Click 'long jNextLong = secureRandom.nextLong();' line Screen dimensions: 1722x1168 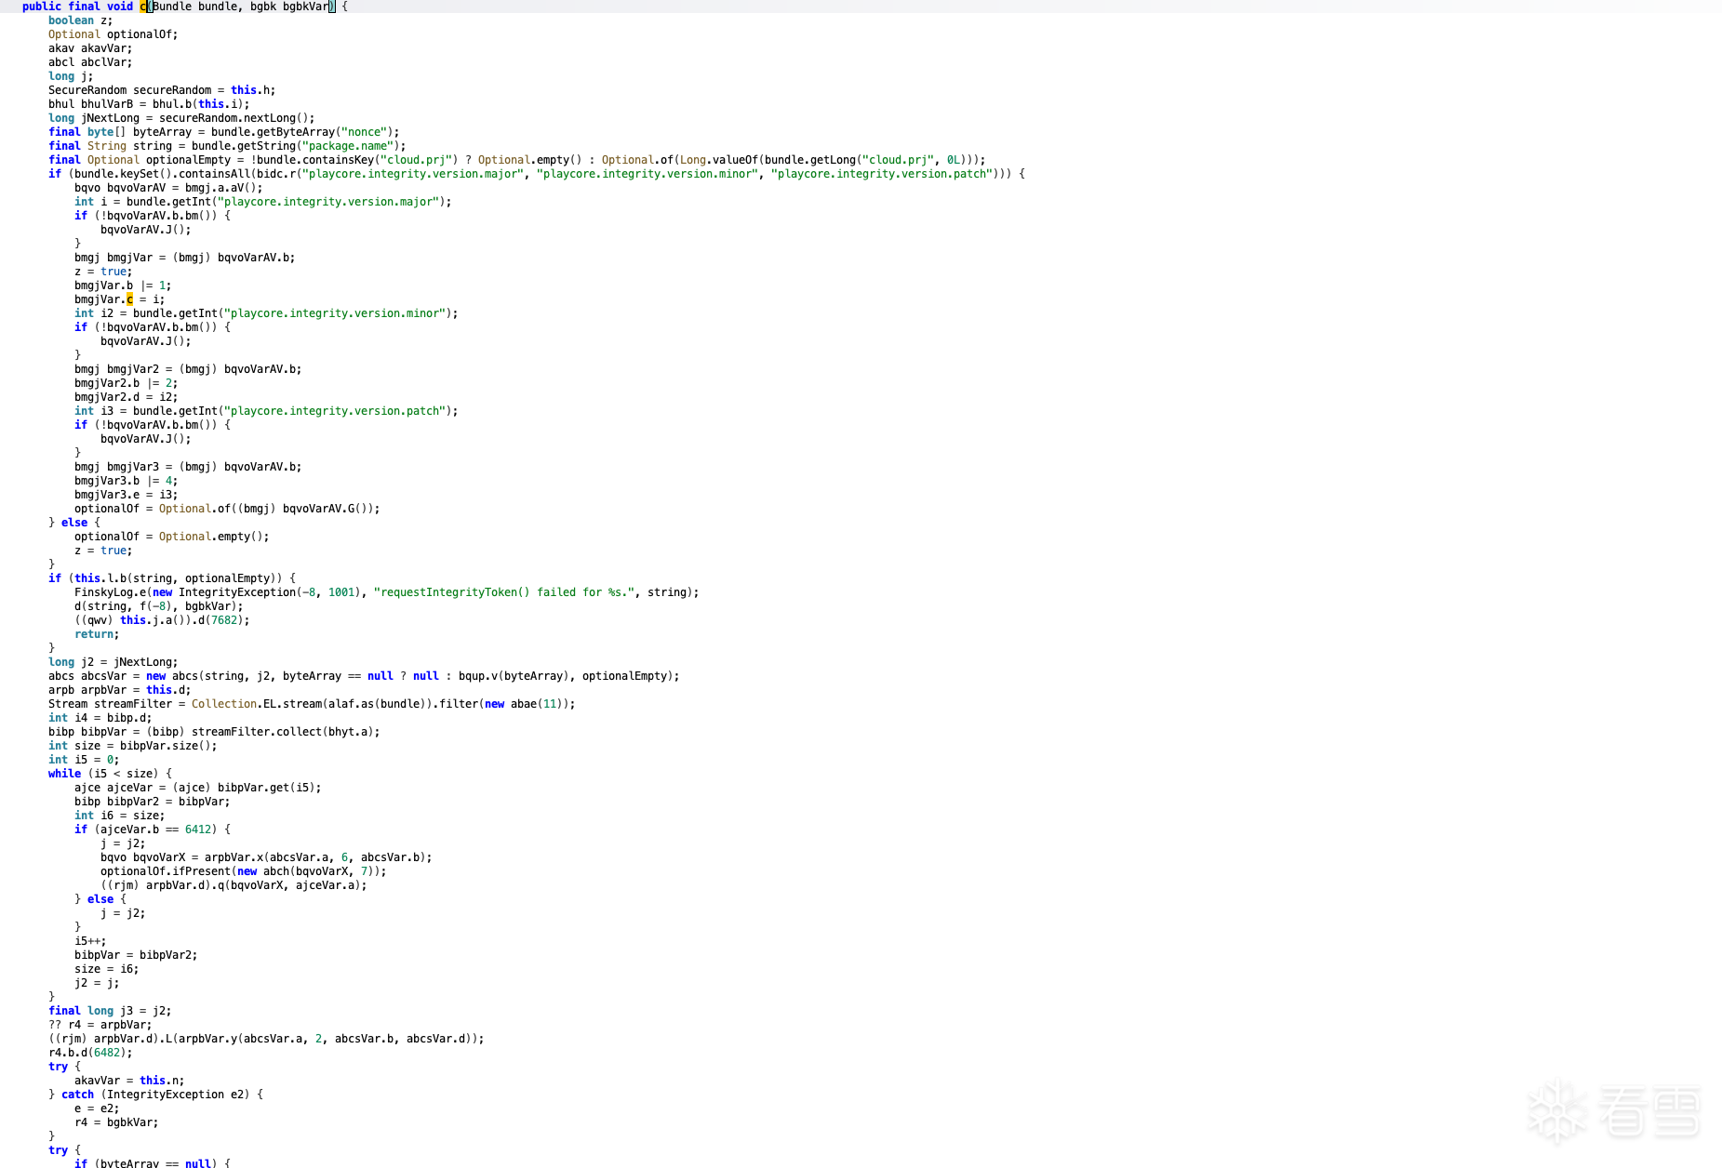181,118
